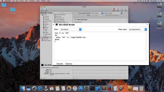Collapse the Filter Finder Items action
The width and height of the screenshot is (164, 92).
tap(74, 20)
